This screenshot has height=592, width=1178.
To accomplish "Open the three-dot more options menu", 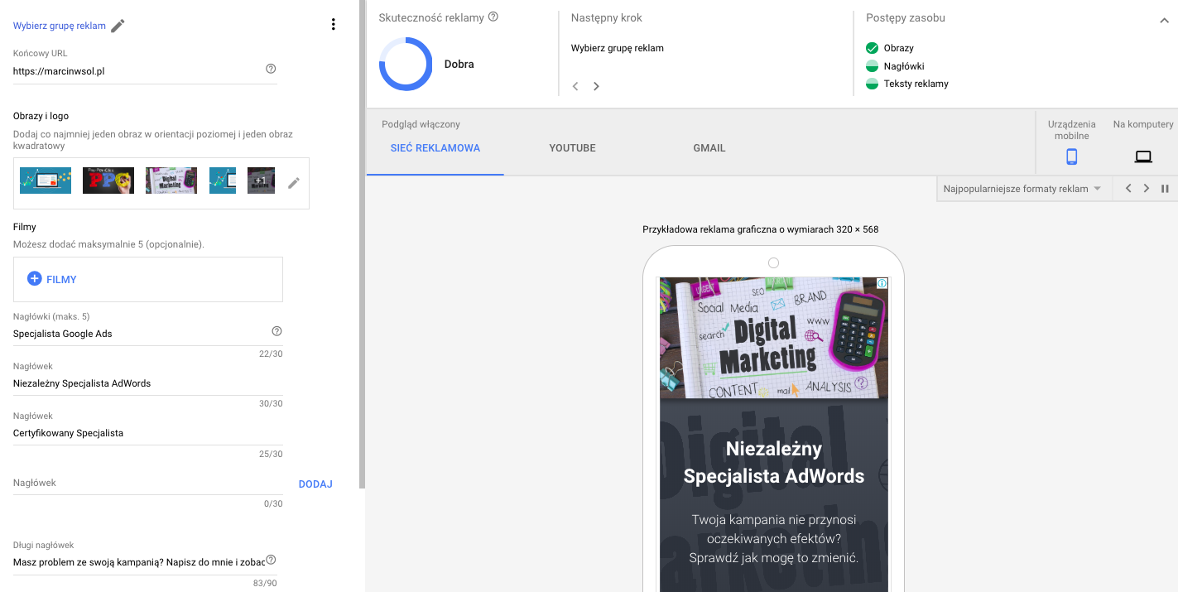I will click(x=334, y=25).
